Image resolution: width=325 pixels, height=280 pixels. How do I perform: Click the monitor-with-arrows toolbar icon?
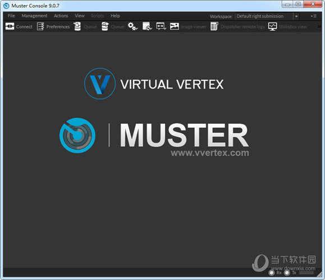click(161, 26)
